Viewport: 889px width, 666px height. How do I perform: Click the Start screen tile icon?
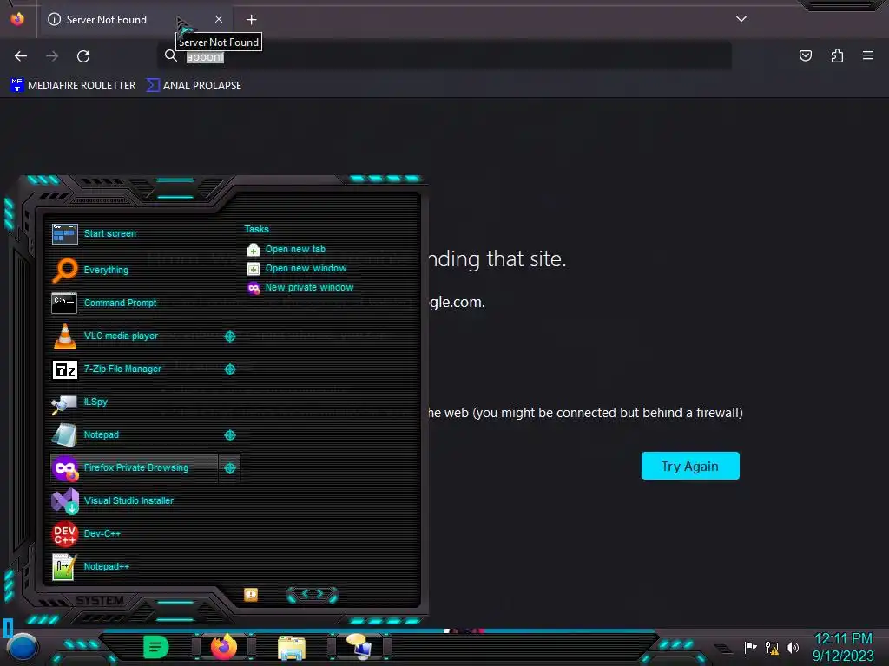coord(64,233)
